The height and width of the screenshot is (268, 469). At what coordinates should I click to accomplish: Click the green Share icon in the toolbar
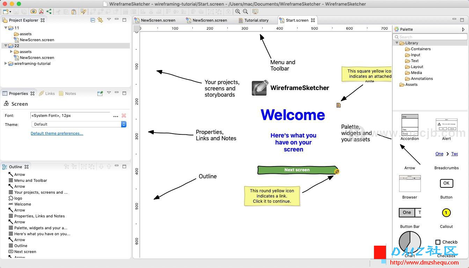click(x=49, y=12)
